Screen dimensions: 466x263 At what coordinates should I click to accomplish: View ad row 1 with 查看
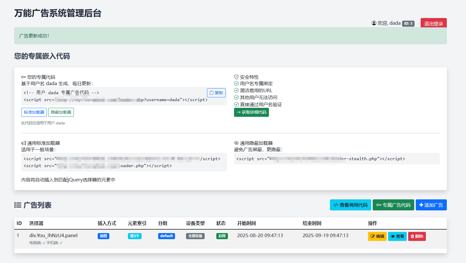[x=397, y=236]
